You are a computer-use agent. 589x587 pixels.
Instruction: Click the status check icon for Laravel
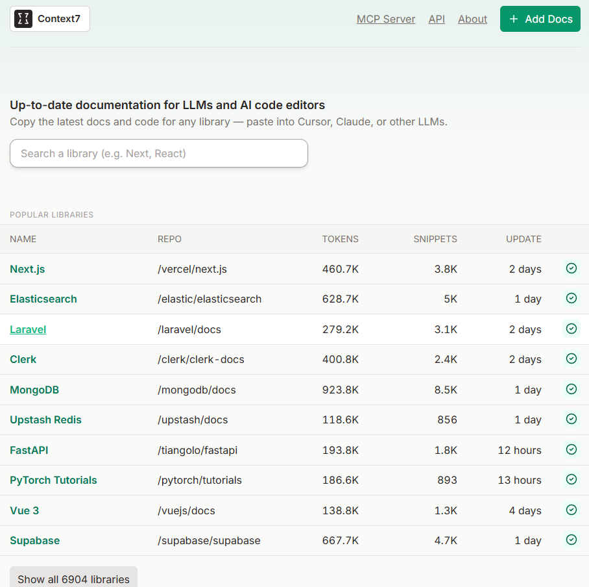(571, 329)
